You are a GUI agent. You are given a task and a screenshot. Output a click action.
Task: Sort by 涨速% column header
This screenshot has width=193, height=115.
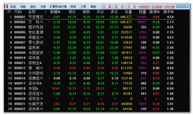pyautogui.click(x=154, y=12)
